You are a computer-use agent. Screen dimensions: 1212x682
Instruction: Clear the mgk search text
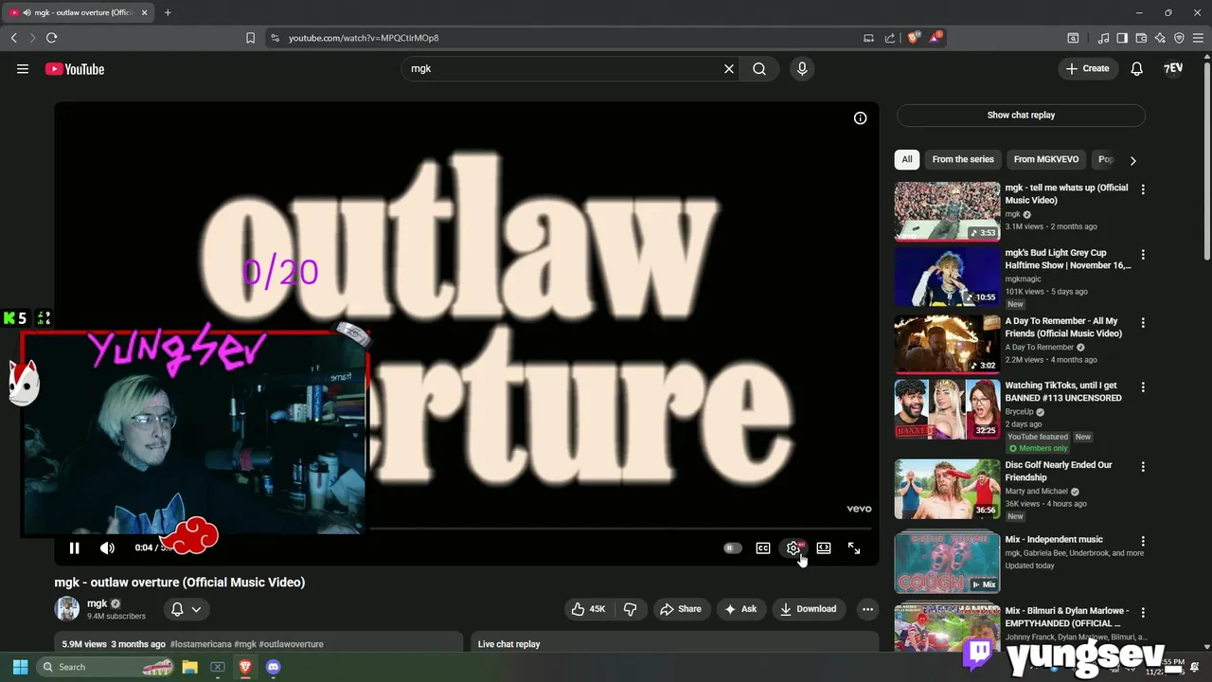[729, 68]
